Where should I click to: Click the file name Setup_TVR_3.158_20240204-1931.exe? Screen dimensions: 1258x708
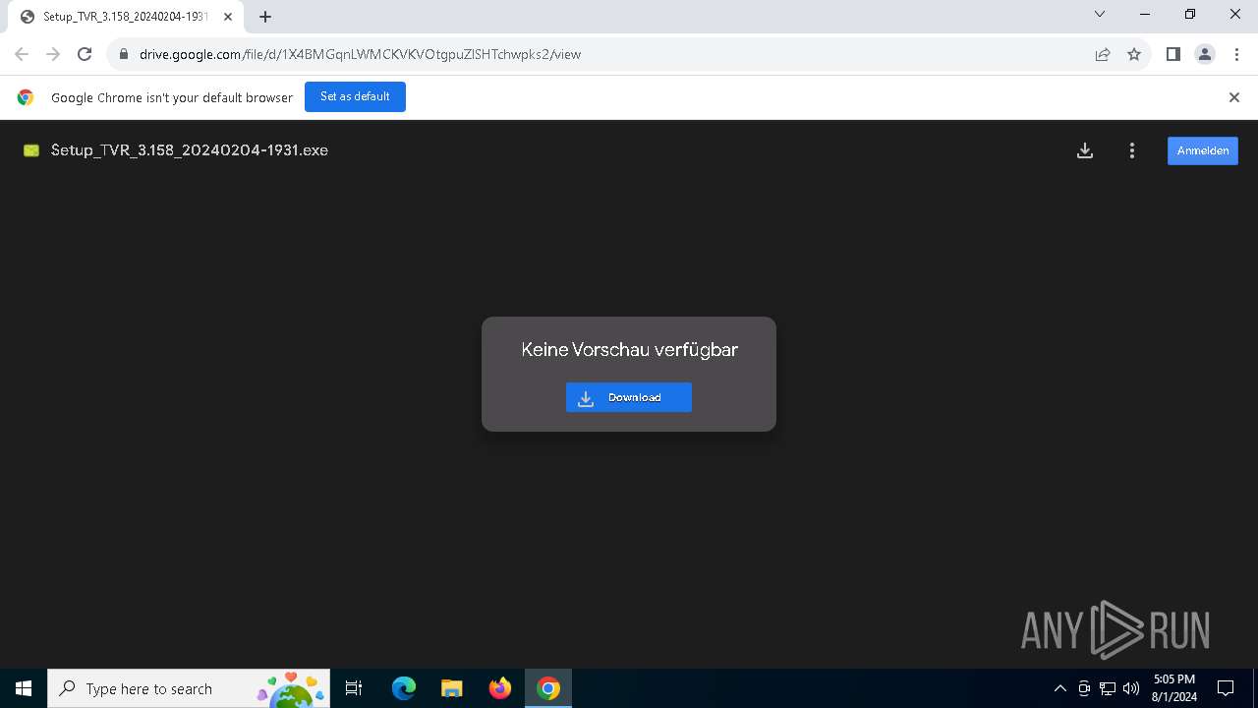coord(190,150)
